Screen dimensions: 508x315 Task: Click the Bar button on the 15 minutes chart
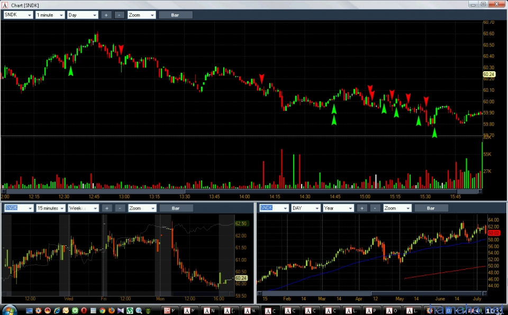[176, 208]
